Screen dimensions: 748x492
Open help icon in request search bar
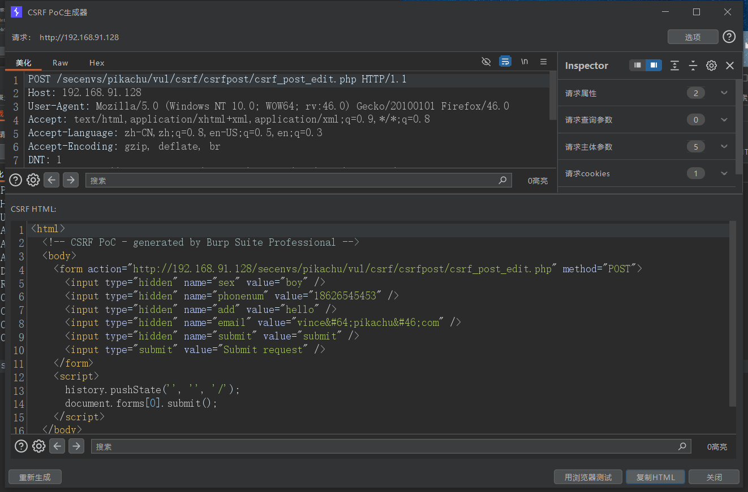(x=16, y=180)
